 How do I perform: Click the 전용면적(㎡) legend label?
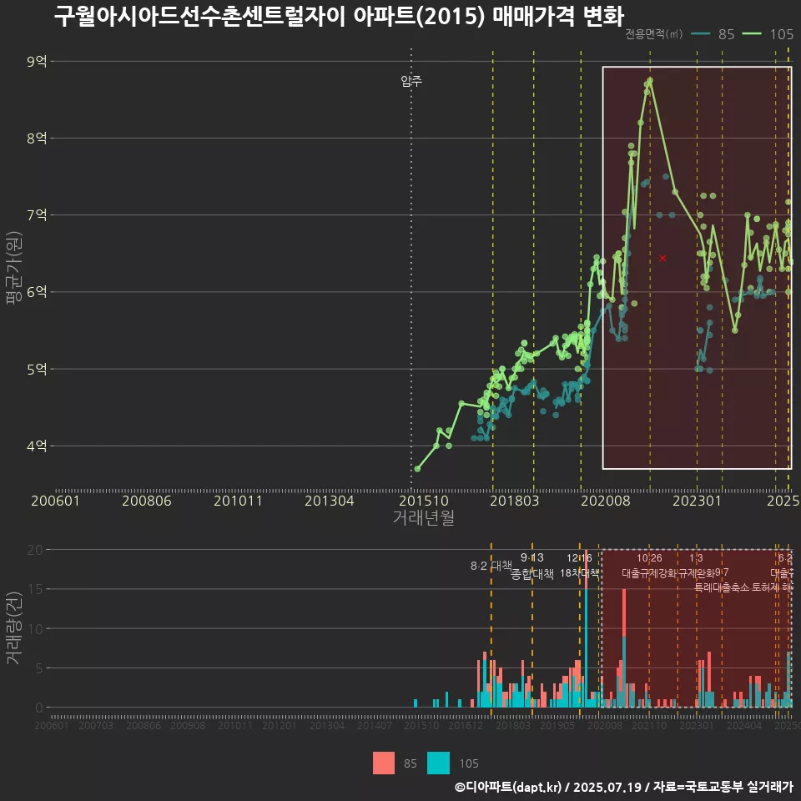click(x=653, y=34)
